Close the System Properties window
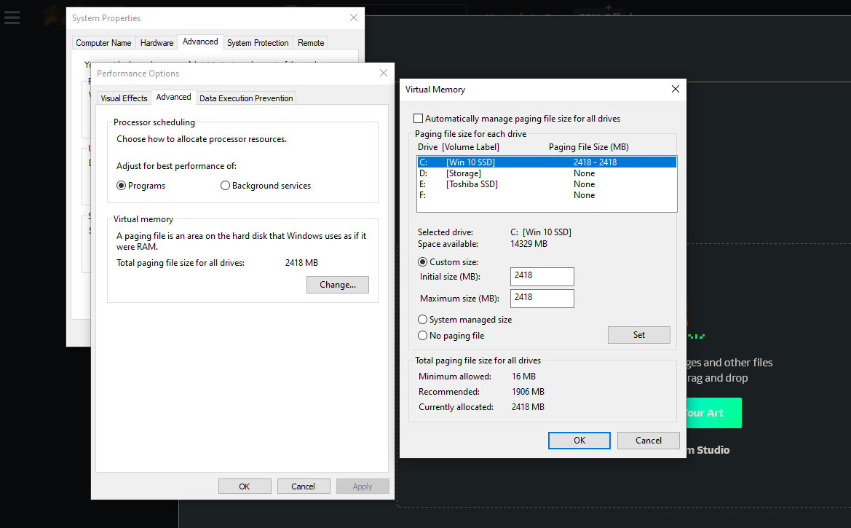851x528 pixels. click(354, 17)
